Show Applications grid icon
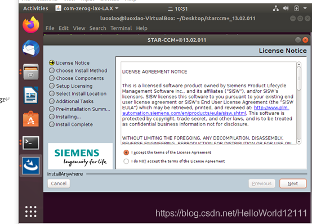312x224 pixels. click(x=31, y=212)
